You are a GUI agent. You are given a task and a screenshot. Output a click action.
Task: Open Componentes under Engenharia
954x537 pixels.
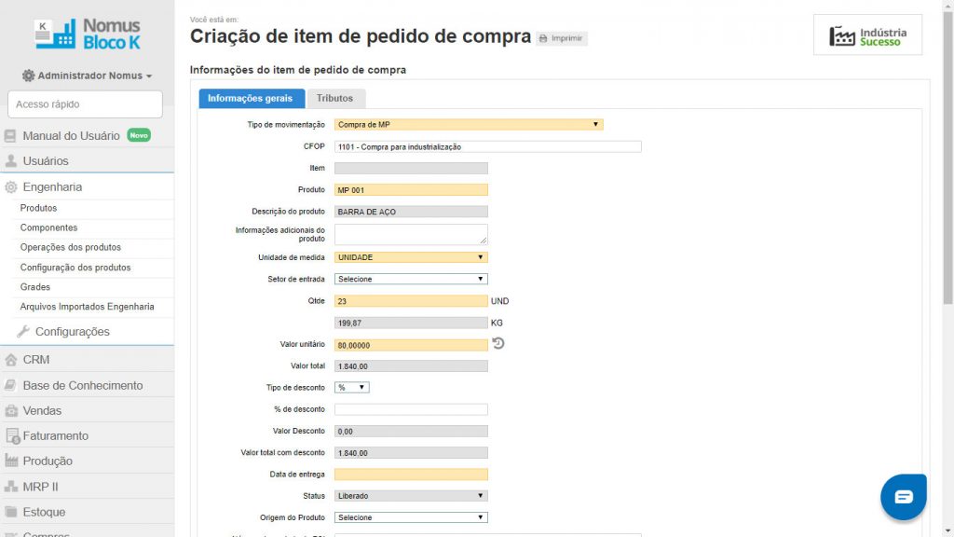[x=49, y=227]
